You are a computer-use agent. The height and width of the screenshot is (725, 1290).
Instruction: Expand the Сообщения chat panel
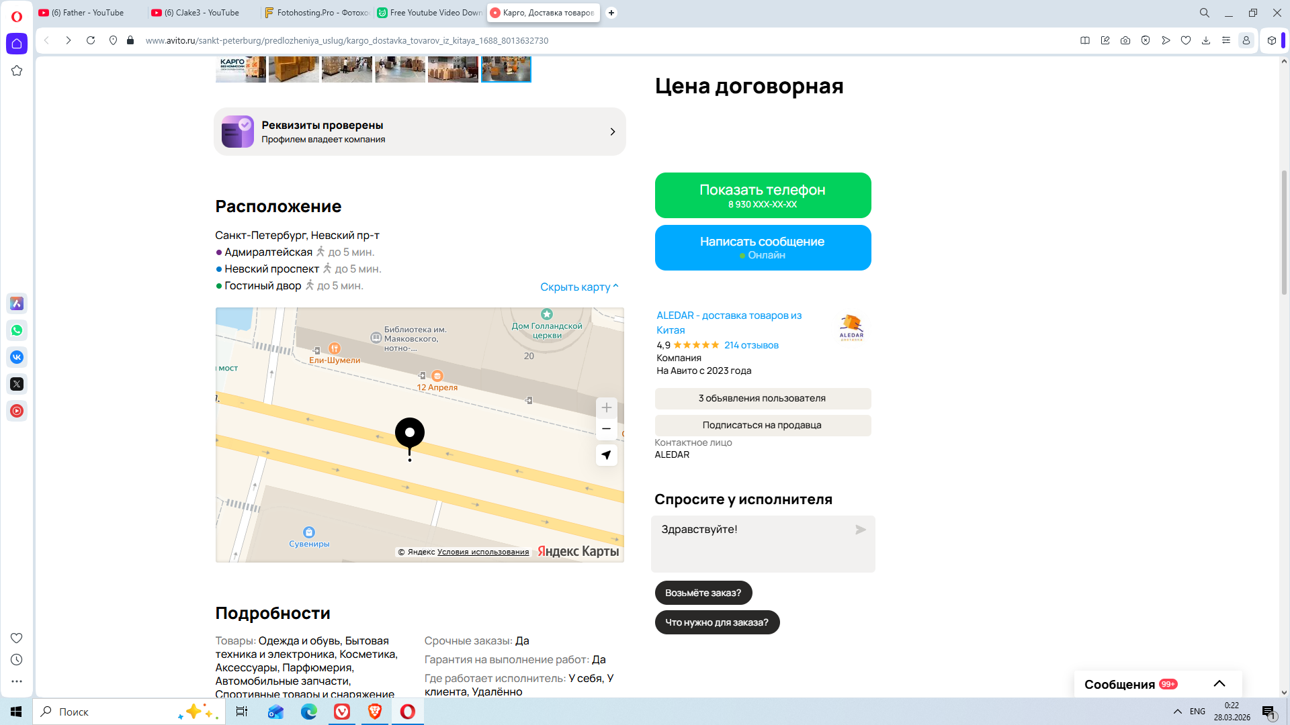tap(1219, 684)
